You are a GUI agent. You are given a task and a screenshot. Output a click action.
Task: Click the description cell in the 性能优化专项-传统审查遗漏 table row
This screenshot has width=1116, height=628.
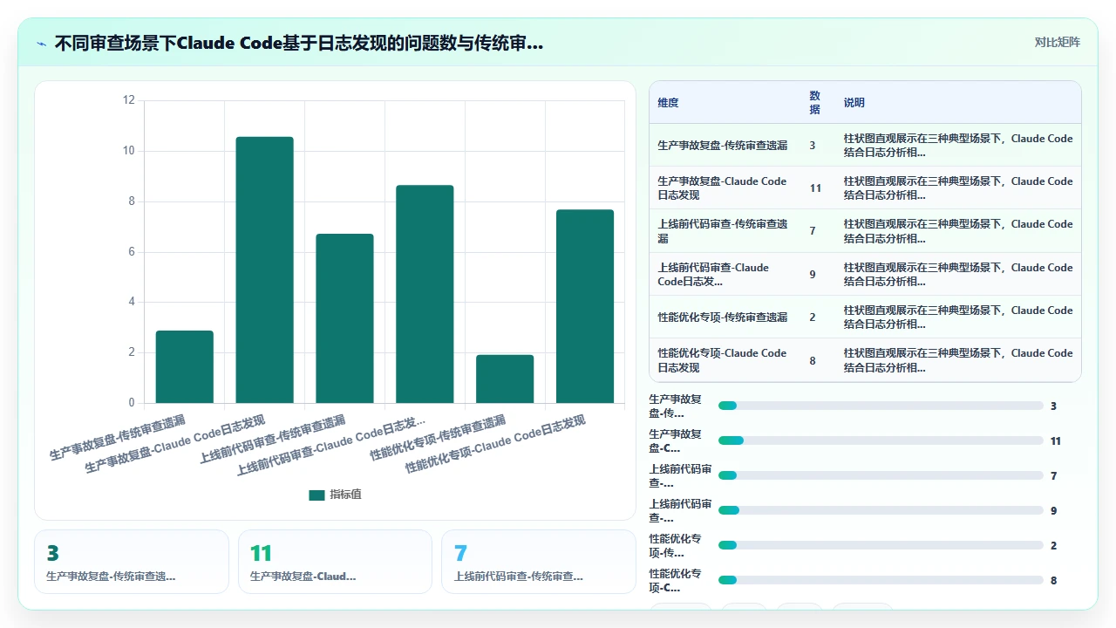coord(958,317)
